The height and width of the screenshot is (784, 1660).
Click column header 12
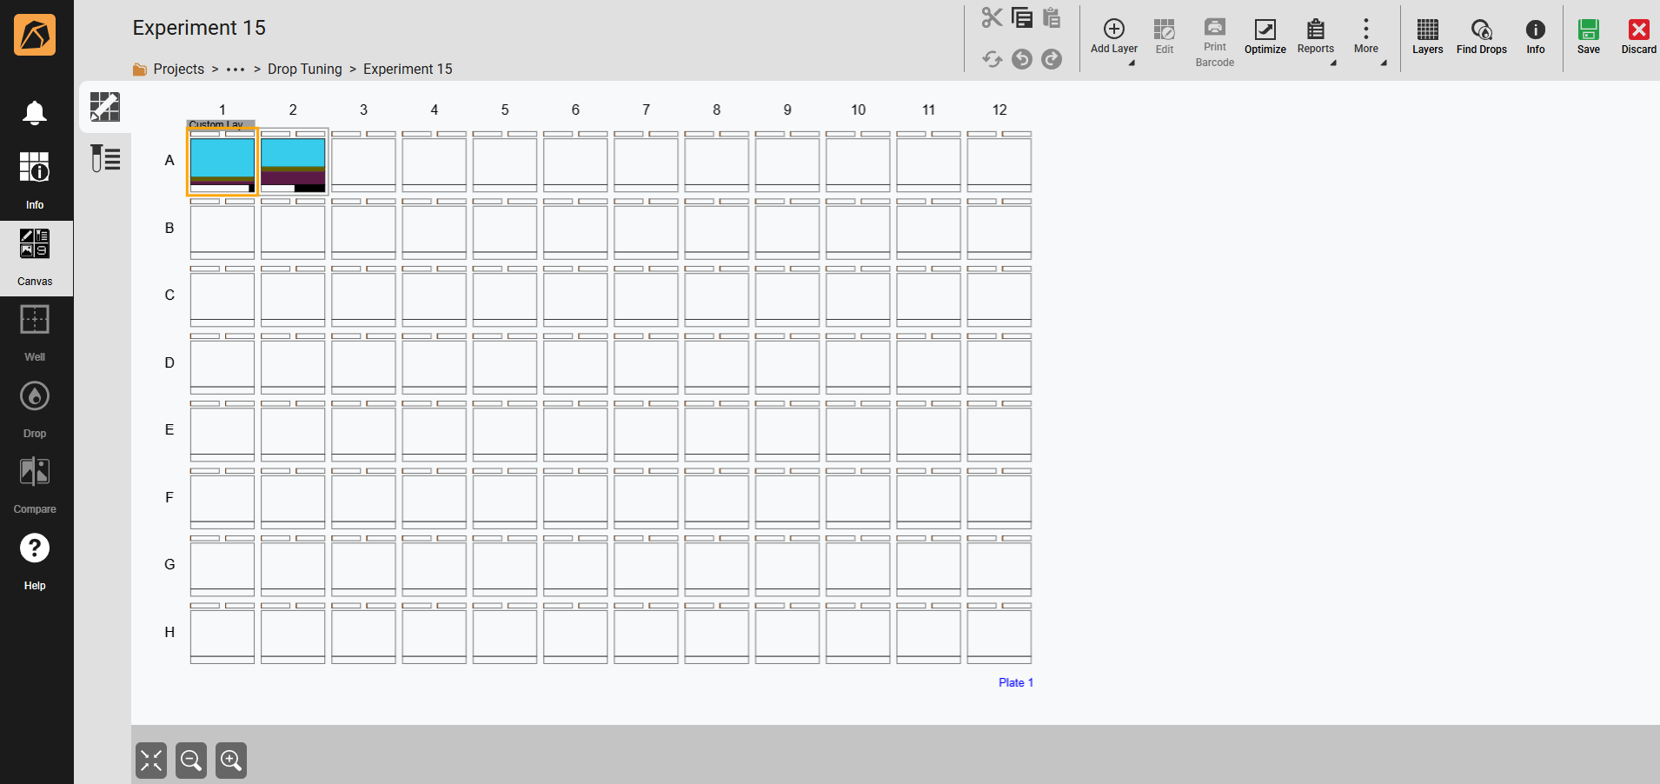pos(999,110)
